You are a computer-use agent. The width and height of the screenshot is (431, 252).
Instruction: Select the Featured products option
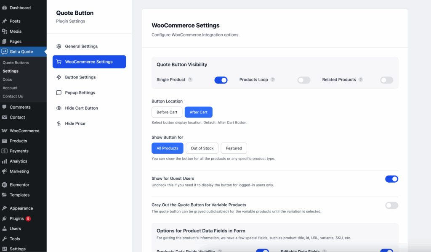[234, 148]
